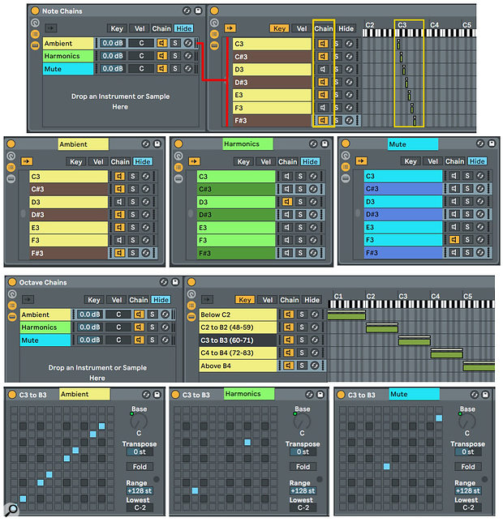Click pan C value of Mute in Octave Chains
This screenshot has width=503, height=522.
[118, 340]
